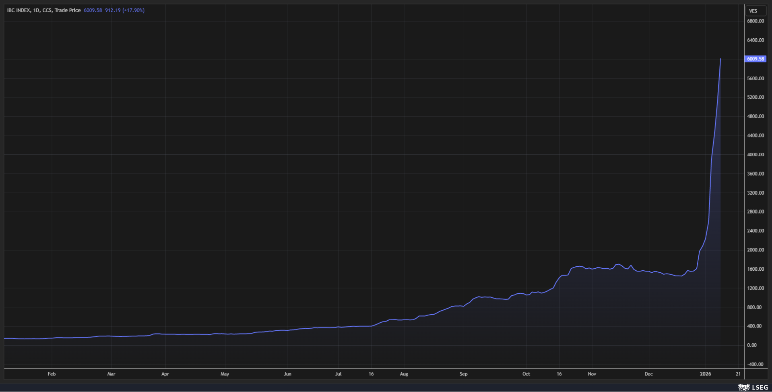Click the highlighted 6009.58 price label
Screen dimensions: 772x392
[x=755, y=59]
